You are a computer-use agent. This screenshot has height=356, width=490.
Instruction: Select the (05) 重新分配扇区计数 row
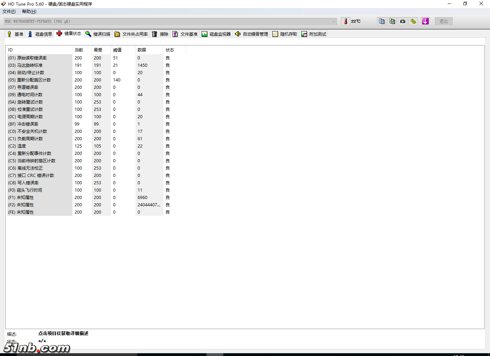34,80
